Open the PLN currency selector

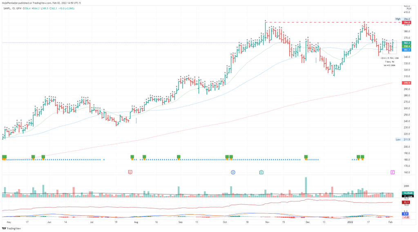click(409, 9)
